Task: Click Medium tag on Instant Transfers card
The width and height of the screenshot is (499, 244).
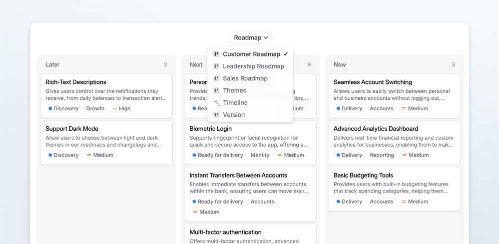Action: [206, 212]
